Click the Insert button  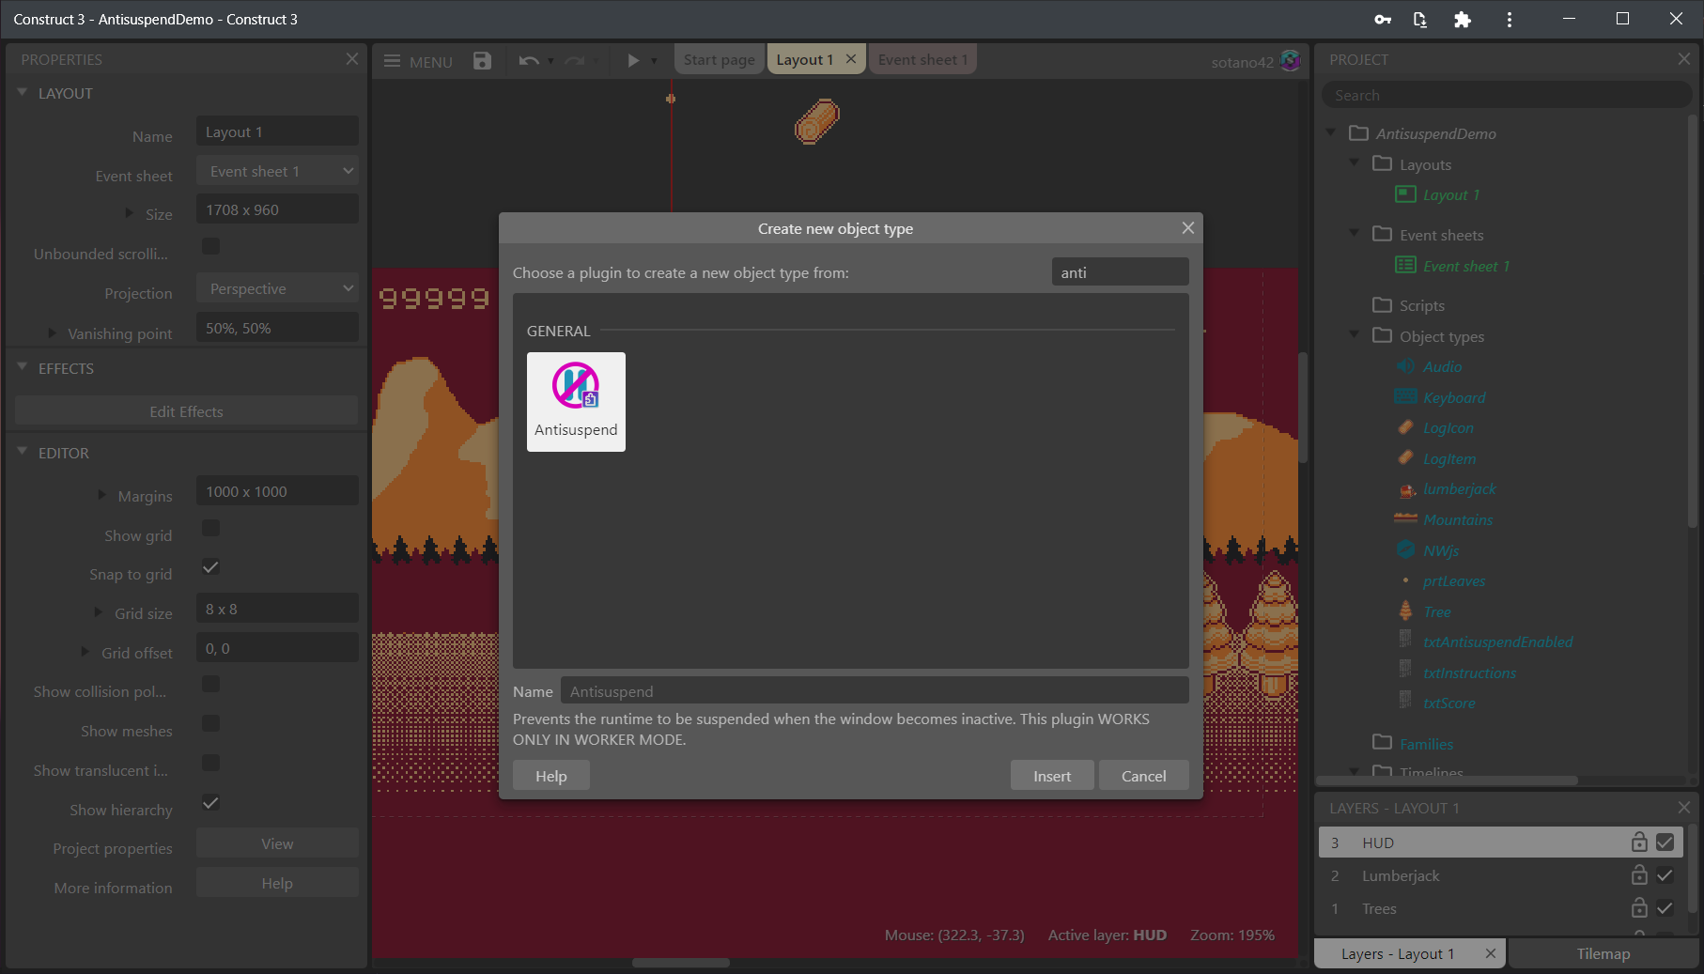click(1051, 776)
